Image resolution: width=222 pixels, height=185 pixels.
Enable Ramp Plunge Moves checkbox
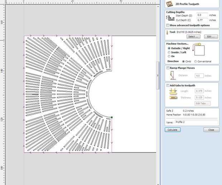pyautogui.click(x=168, y=68)
